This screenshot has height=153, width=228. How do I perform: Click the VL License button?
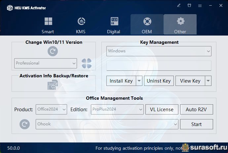[162, 110]
